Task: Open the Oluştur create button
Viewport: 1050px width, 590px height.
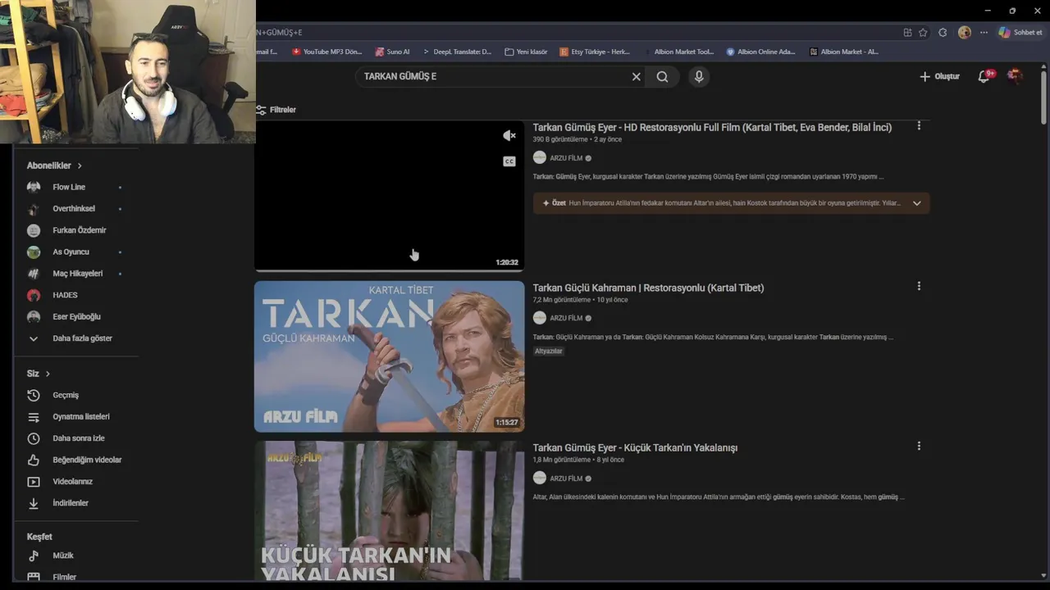Action: 939,76
